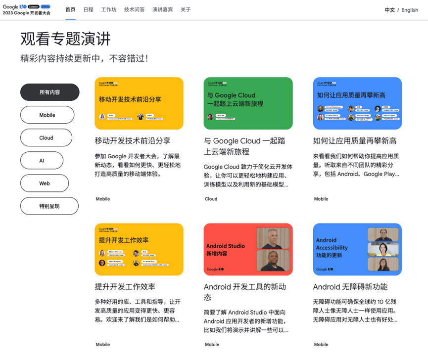Viewport: 428px width, 360px height.
Task: Click the Mobile tag under 提升开发工作效率
Action: pos(103,345)
